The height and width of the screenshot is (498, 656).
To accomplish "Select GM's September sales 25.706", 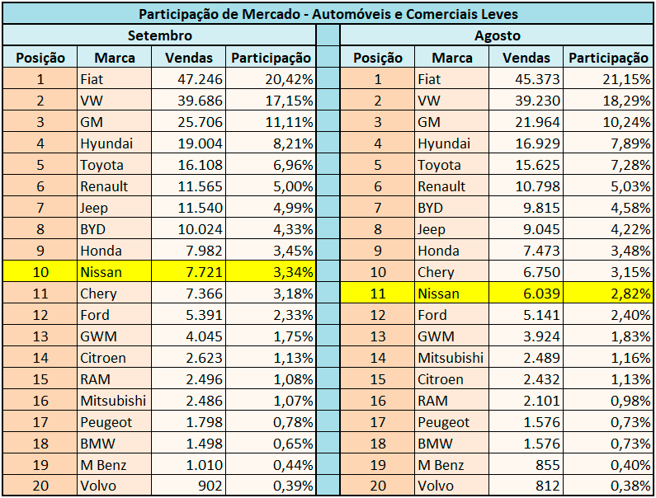I will (x=189, y=122).
